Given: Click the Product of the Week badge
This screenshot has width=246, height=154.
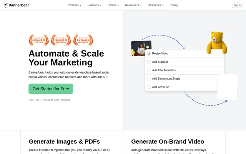Looking at the screenshot, I should point(61,40).
